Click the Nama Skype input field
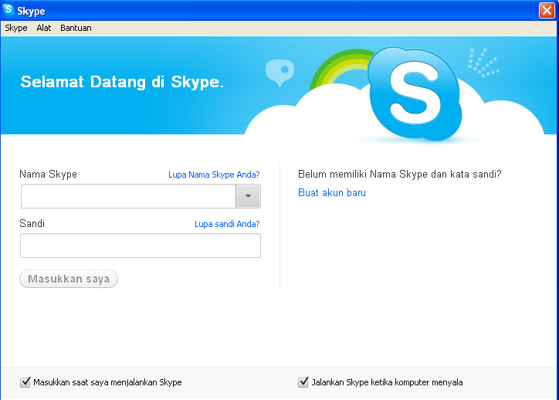The width and height of the screenshot is (559, 400). point(128,196)
